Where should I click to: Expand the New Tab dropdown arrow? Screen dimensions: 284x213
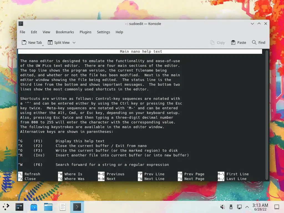[43, 45]
